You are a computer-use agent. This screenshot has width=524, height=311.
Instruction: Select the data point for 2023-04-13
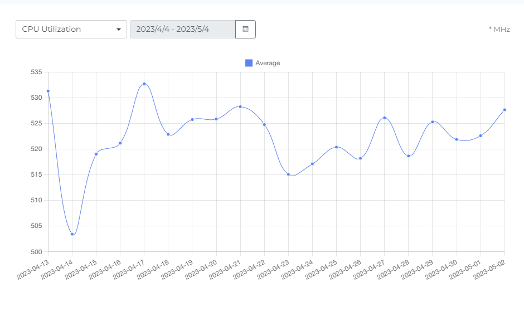pyautogui.click(x=48, y=91)
